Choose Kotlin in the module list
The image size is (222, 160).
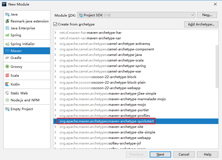coord(27,84)
